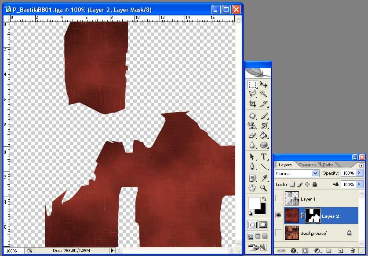Select the Magic Wand tool
Viewport: 368px width, 256px height.
pyautogui.click(x=264, y=94)
